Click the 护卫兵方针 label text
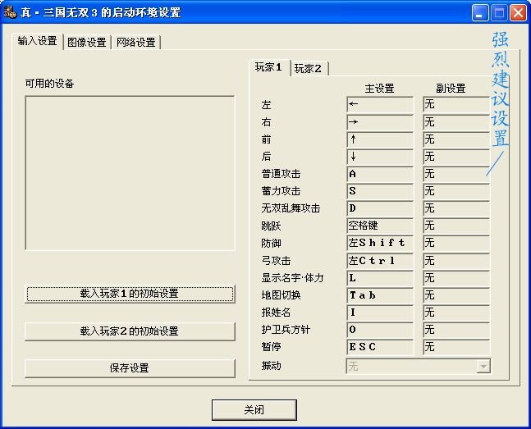The height and width of the screenshot is (429, 531). pos(286,330)
